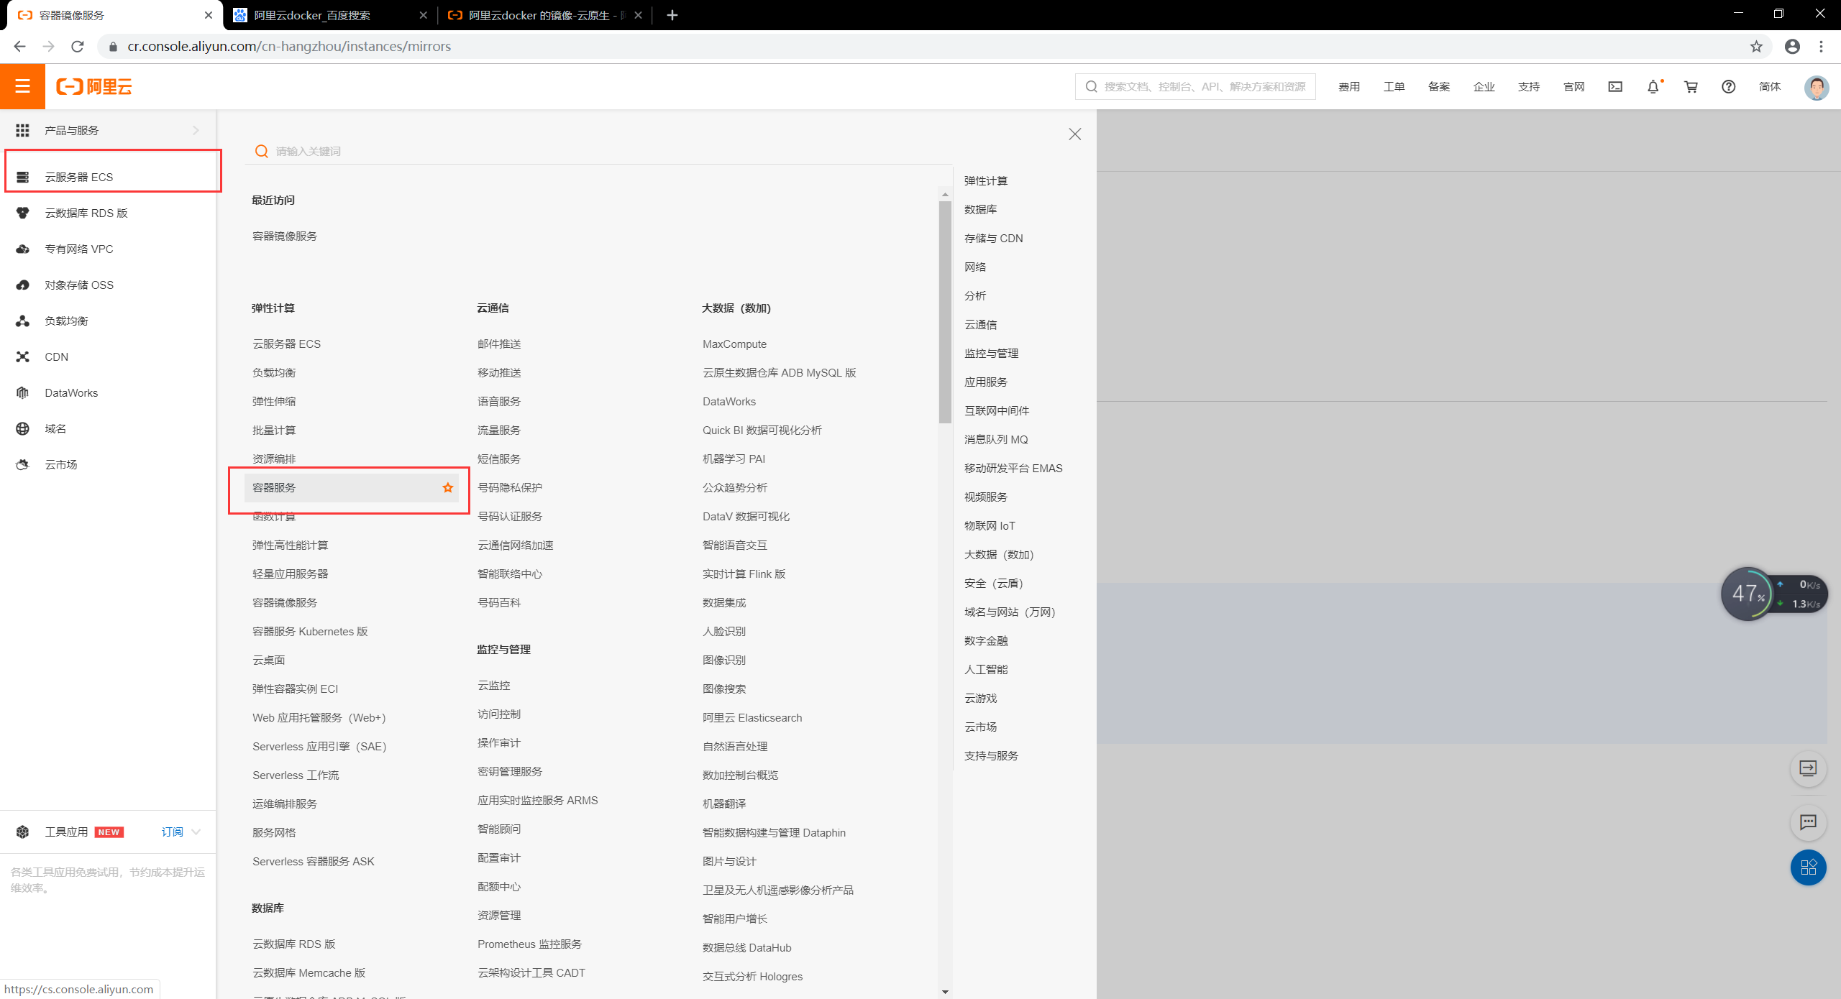Click the CDN icon in sidebar
Viewport: 1841px width, 999px height.
22,356
